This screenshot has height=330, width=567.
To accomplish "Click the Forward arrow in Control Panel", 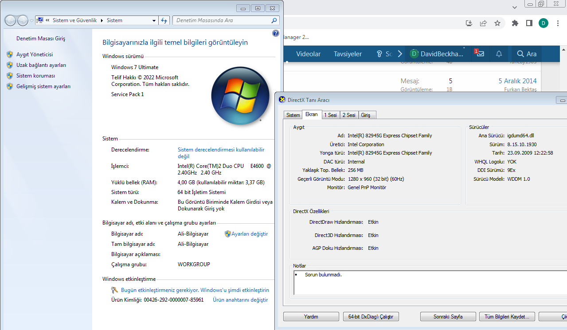I will (x=23, y=20).
